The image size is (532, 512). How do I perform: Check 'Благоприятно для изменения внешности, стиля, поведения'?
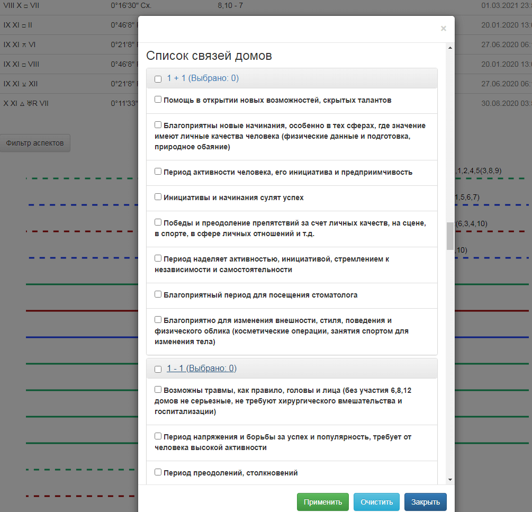tap(157, 319)
